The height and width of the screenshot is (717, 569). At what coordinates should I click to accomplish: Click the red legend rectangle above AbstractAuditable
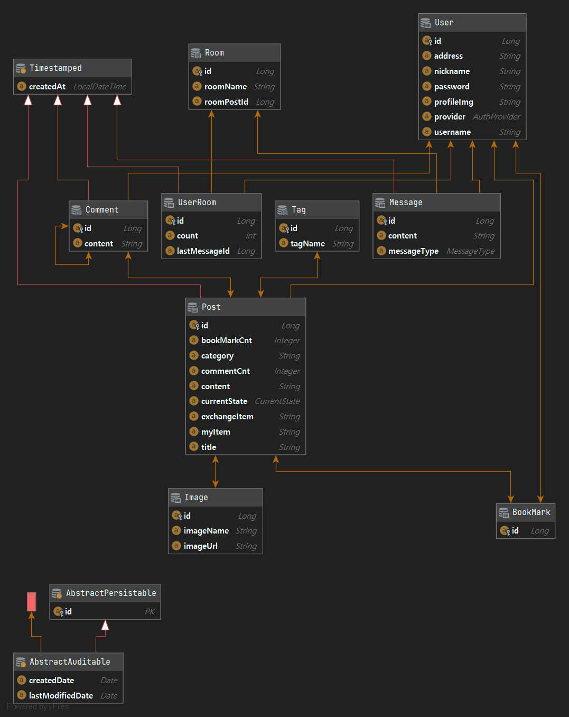[31, 601]
